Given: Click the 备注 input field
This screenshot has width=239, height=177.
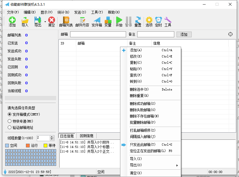Looking at the screenshot, I should tap(156, 34).
